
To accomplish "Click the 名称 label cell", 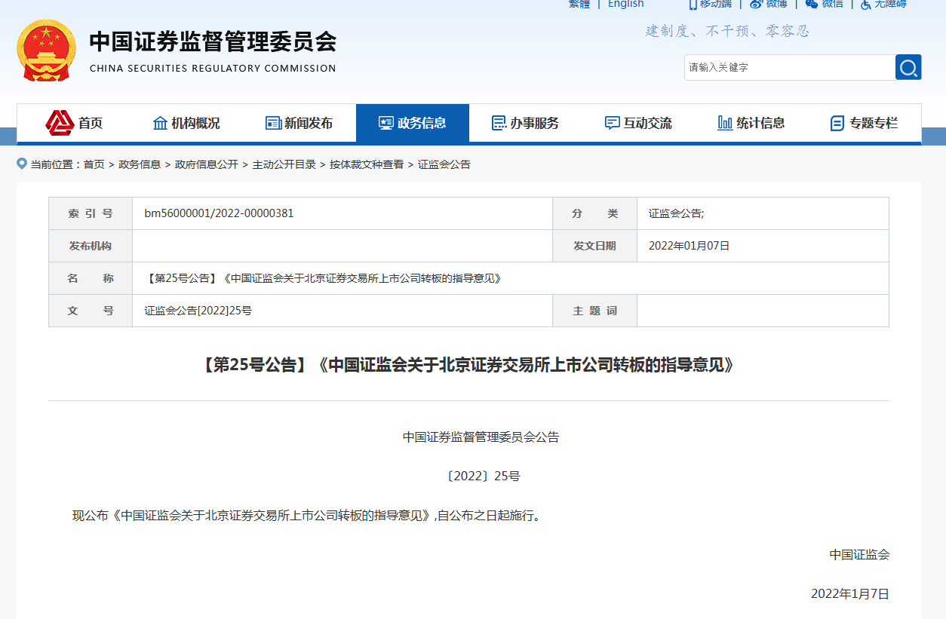I will click(91, 278).
